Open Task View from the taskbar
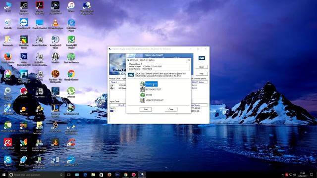Screen dimensions: 317x178 click(69, 175)
